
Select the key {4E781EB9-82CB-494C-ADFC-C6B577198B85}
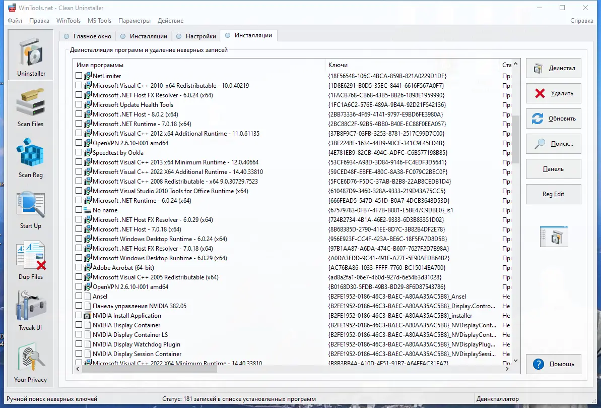pos(388,153)
